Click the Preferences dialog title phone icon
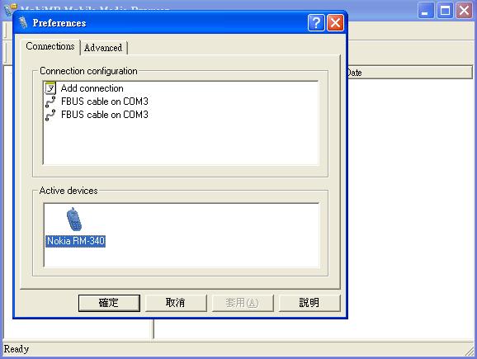 pyautogui.click(x=23, y=23)
